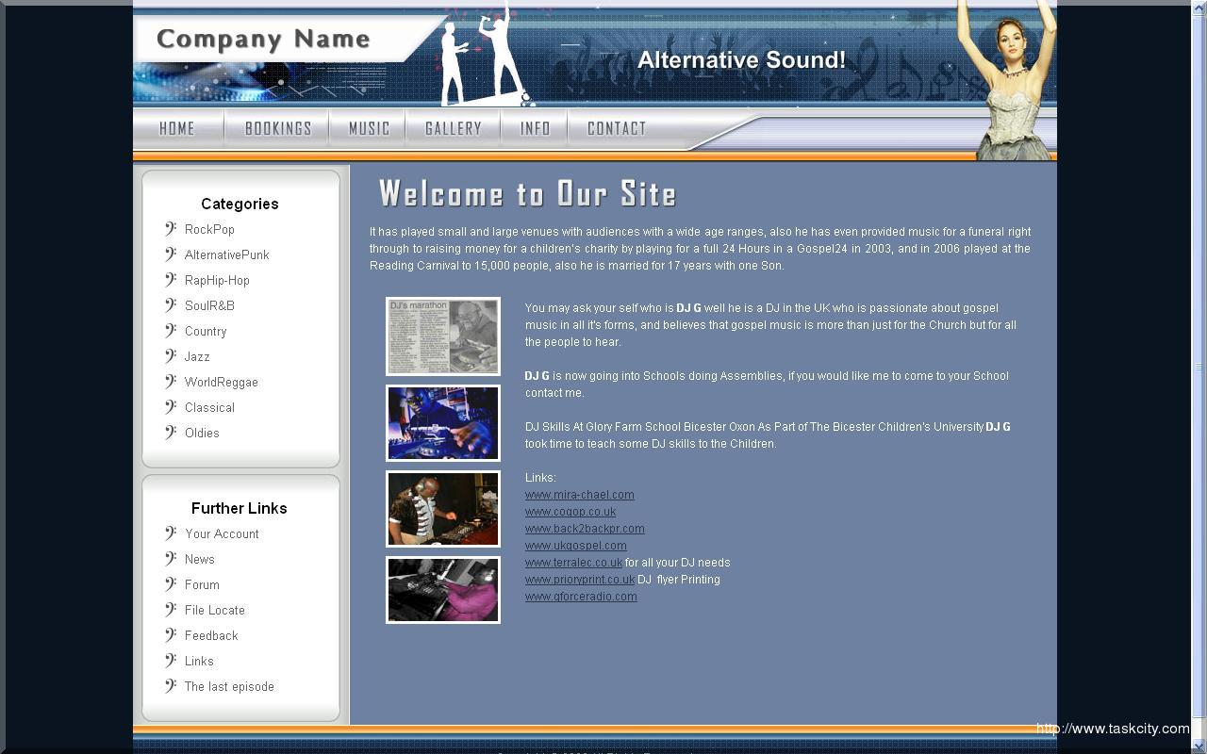1207x754 pixels.
Task: Click the icon beside Forum link
Action: [x=171, y=584]
